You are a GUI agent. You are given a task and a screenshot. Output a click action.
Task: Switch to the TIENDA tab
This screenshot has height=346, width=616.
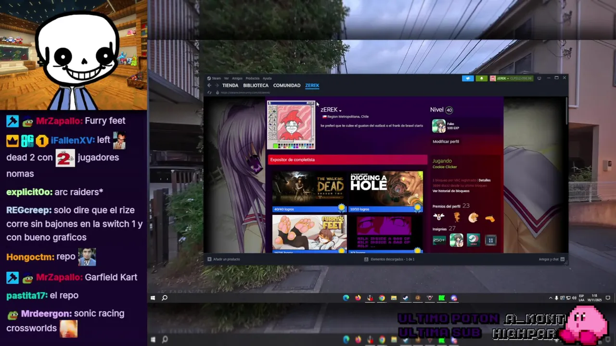click(230, 86)
